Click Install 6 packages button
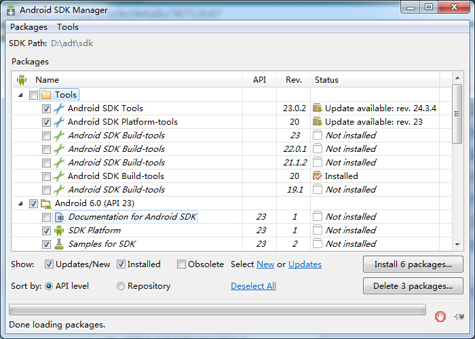This screenshot has width=475, height=339. click(x=413, y=264)
